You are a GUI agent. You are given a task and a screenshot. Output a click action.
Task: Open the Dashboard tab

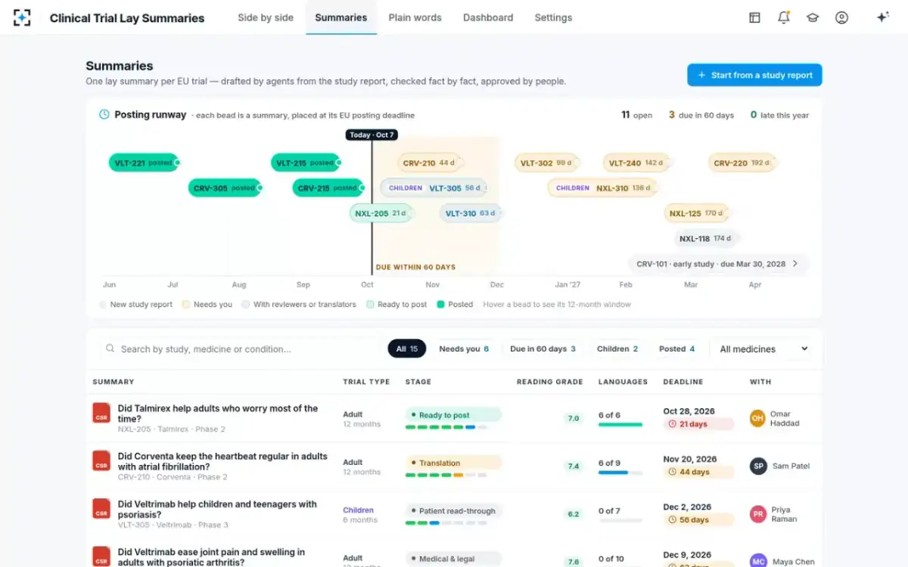coord(488,17)
